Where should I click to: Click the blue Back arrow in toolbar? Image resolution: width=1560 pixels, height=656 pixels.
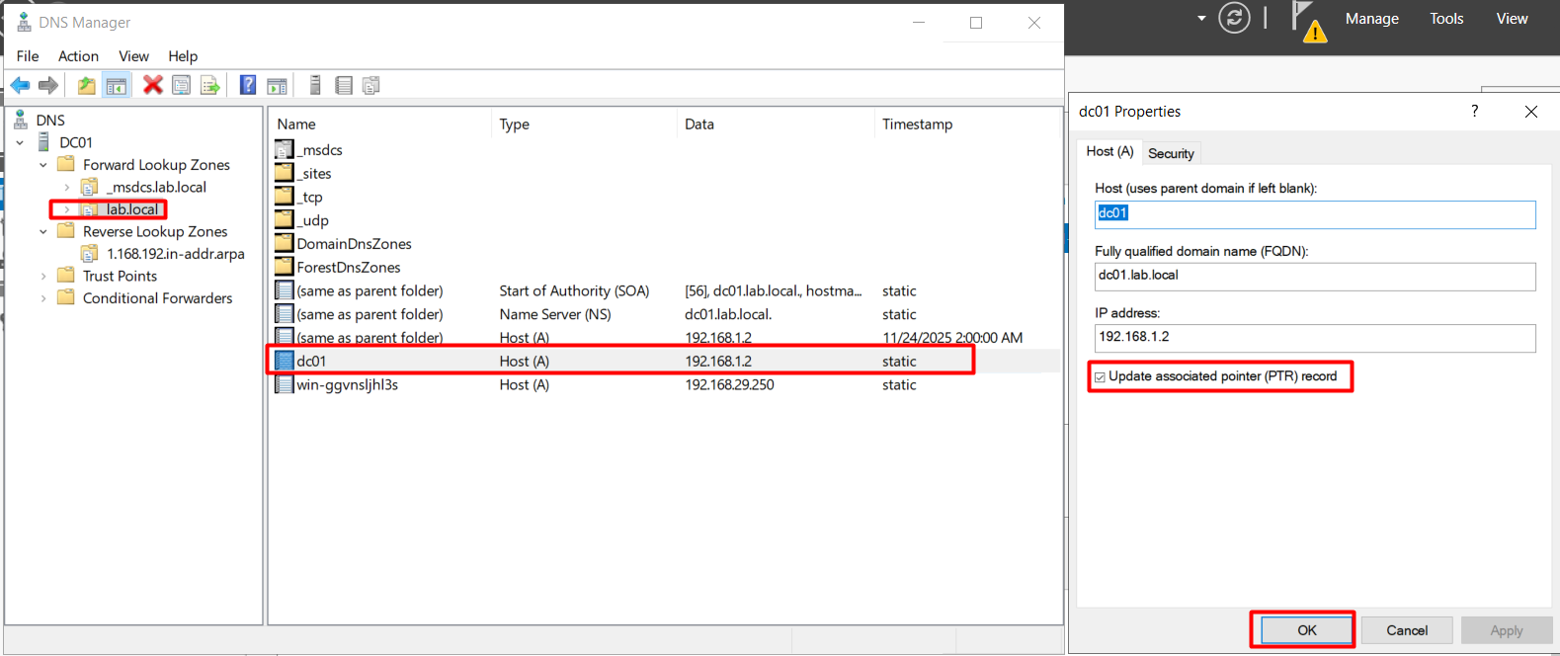(20, 86)
